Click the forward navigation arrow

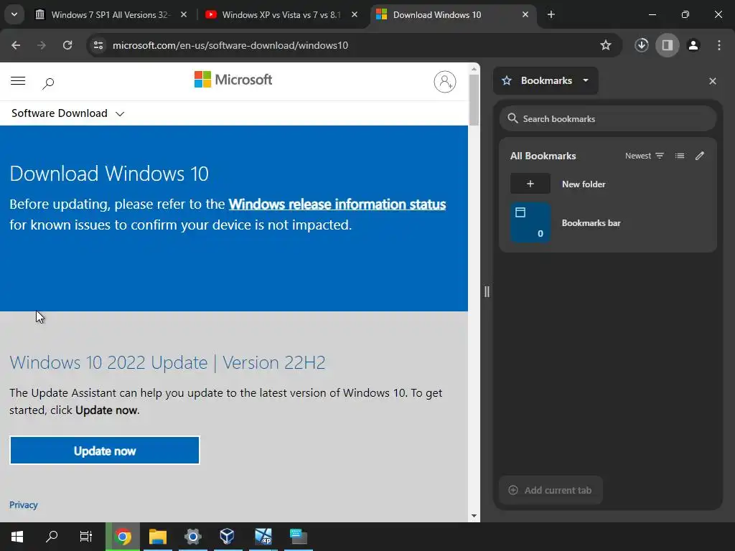click(x=41, y=45)
